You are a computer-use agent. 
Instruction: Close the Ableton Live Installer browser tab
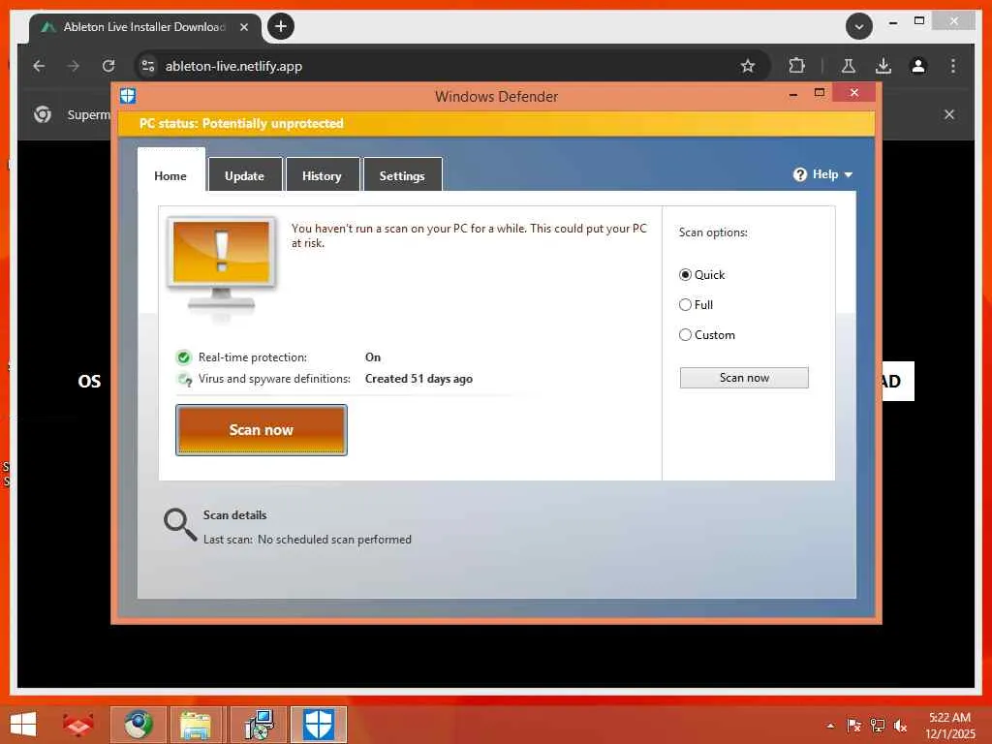(243, 27)
